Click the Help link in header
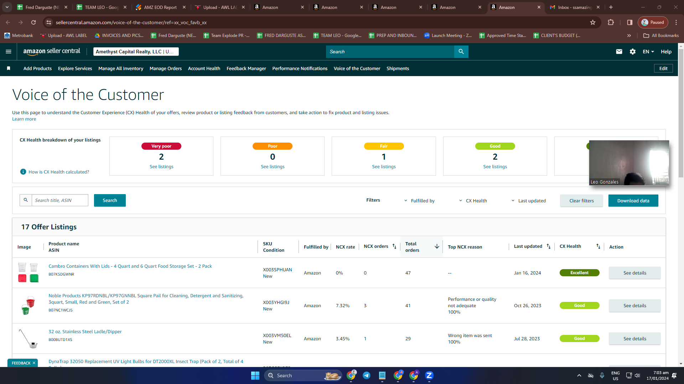Screen dimensions: 684x384 (x=666, y=52)
